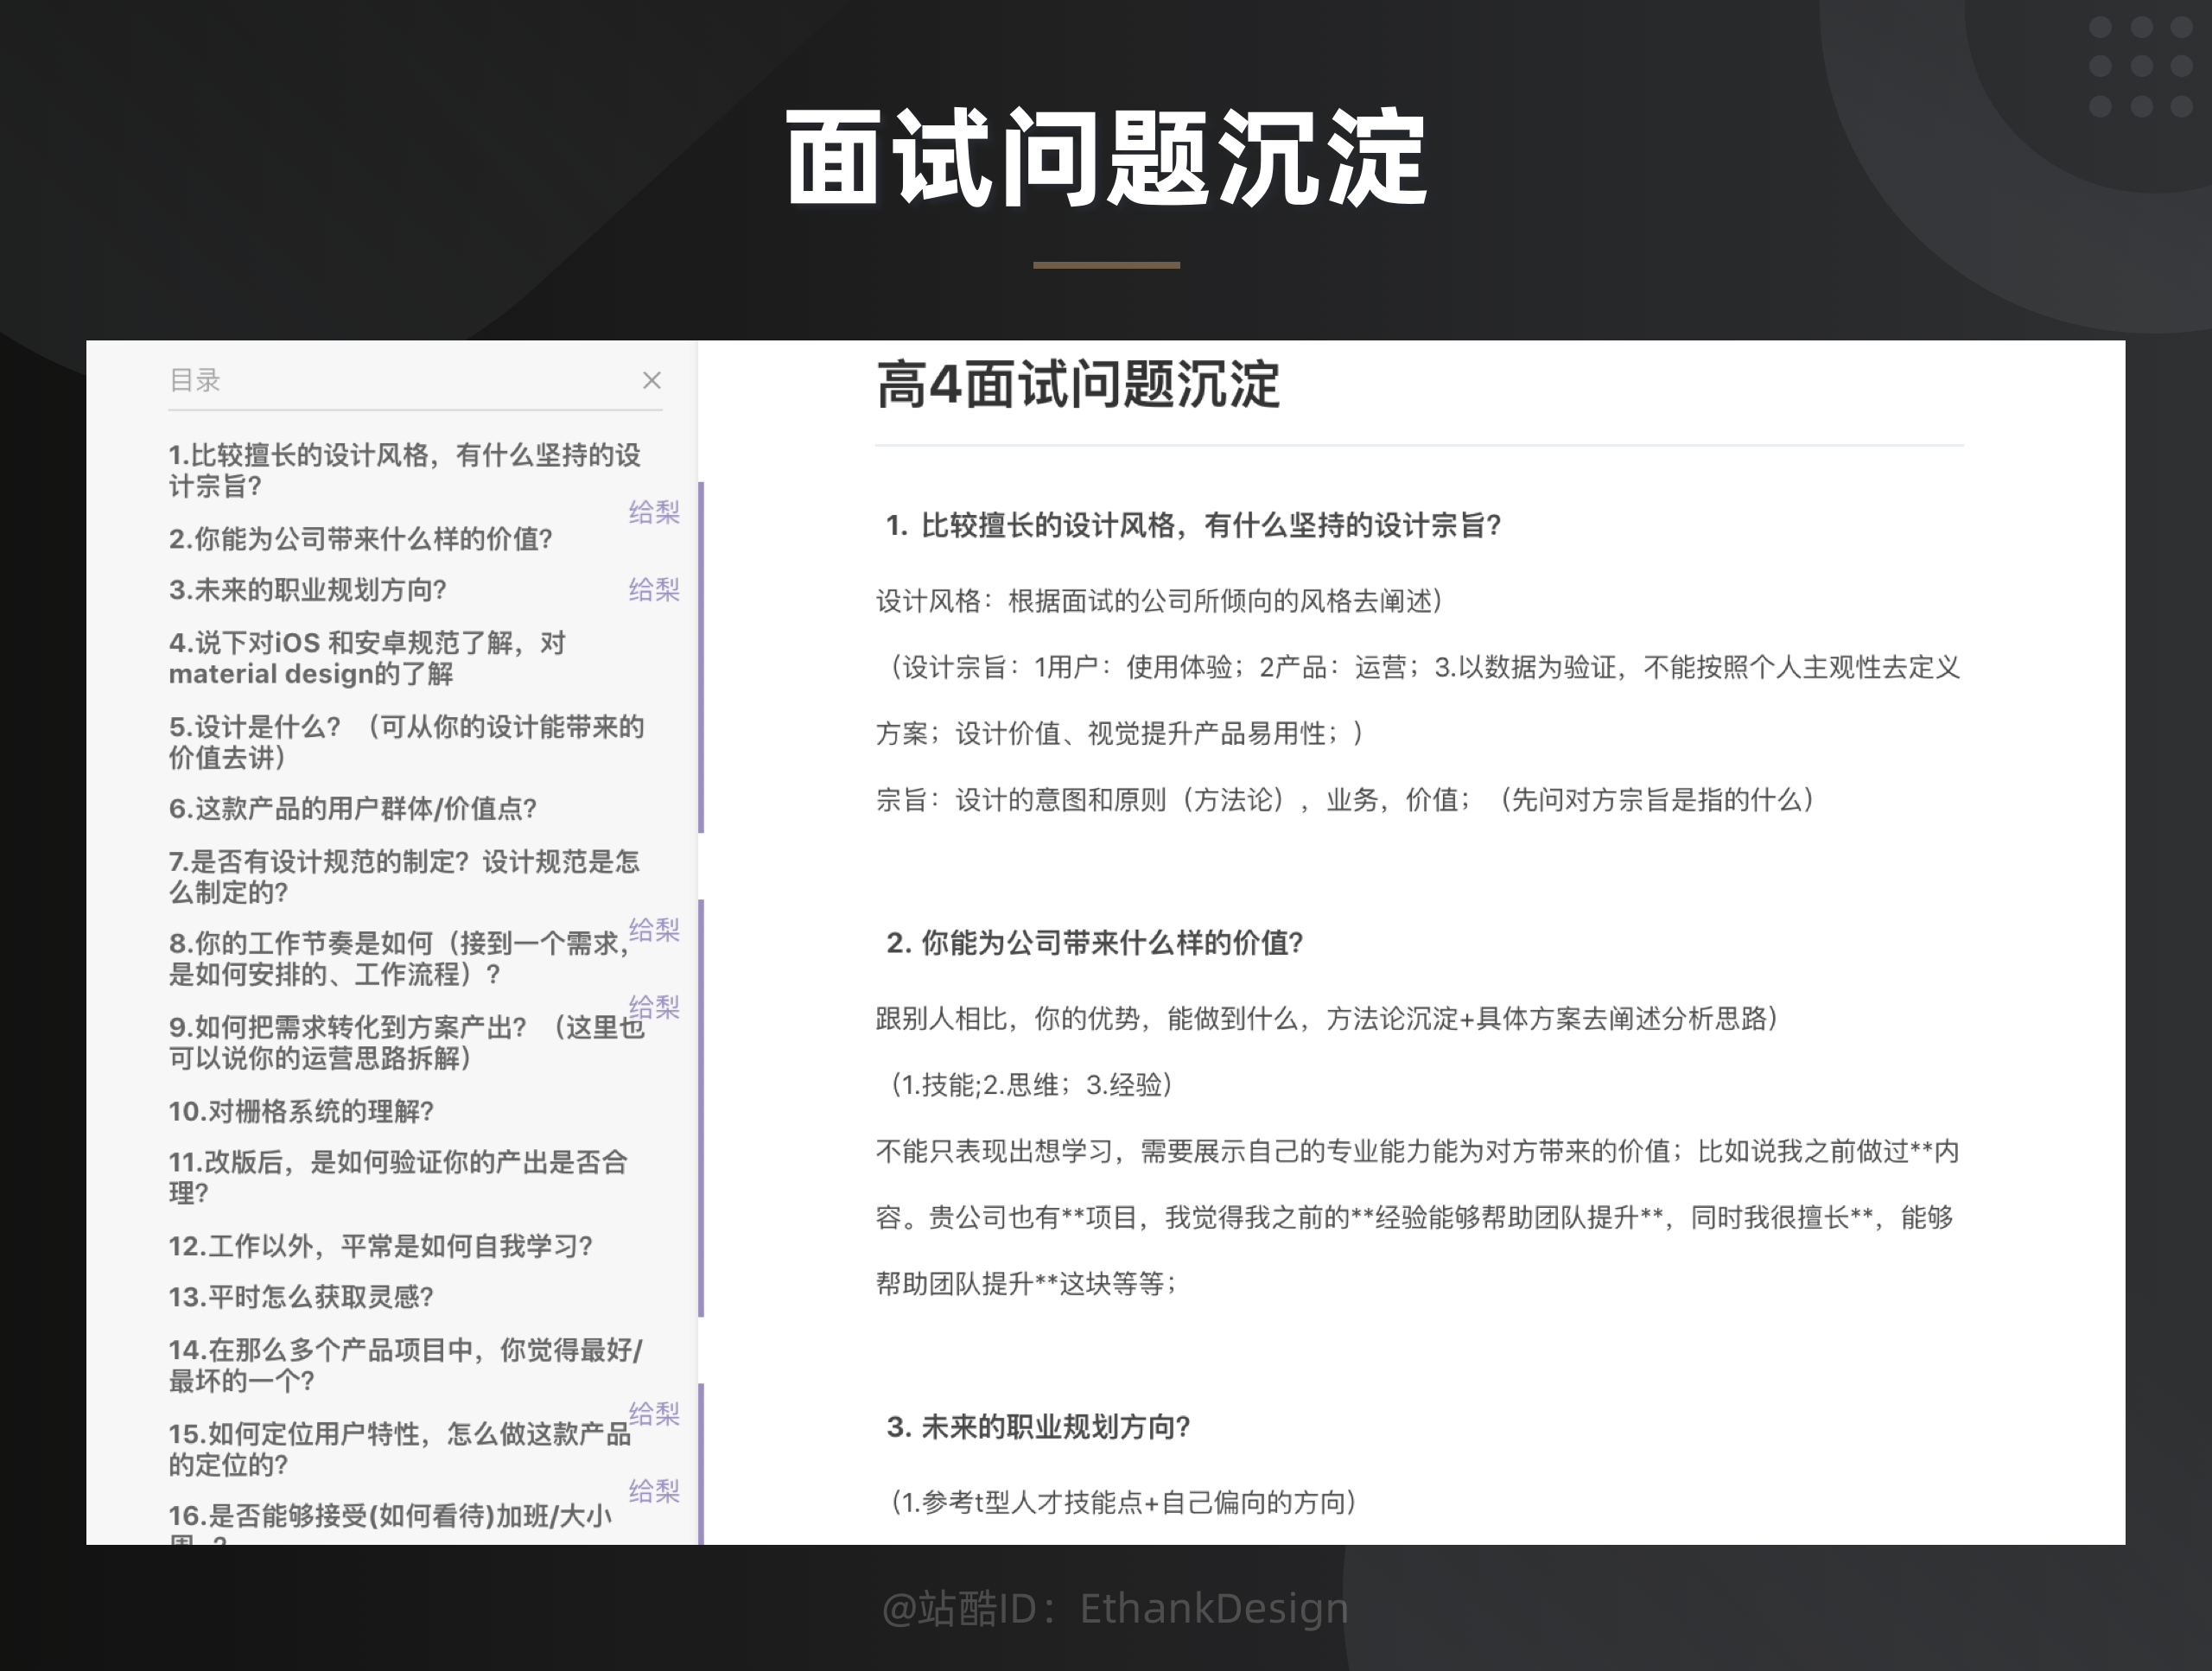Open item 12 工作以外如何自我学习
This screenshot has height=1671, width=2212.
(x=380, y=1246)
